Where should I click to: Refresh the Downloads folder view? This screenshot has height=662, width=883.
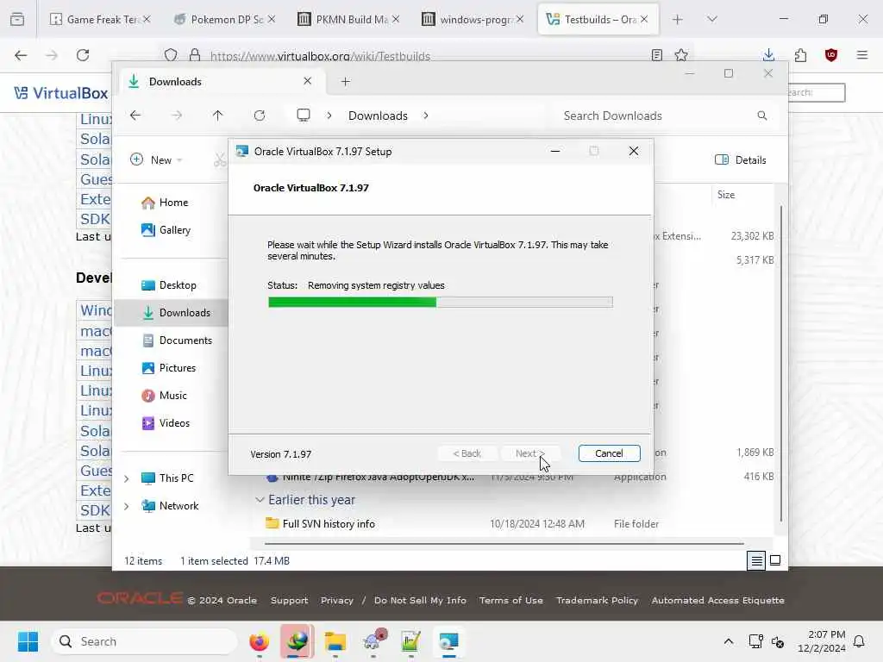click(259, 116)
